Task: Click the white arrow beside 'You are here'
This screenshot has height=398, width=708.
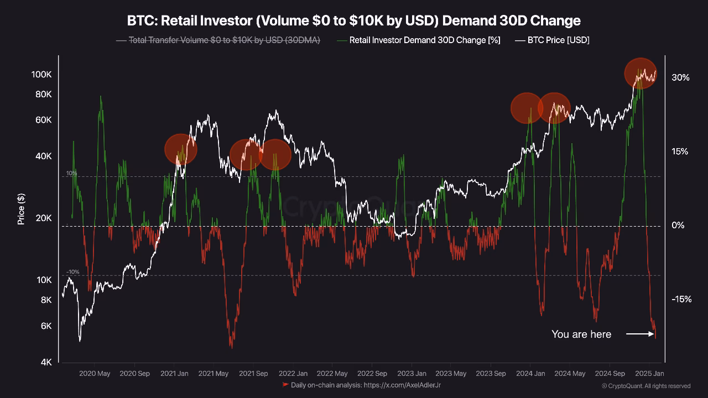Action: pyautogui.click(x=641, y=334)
